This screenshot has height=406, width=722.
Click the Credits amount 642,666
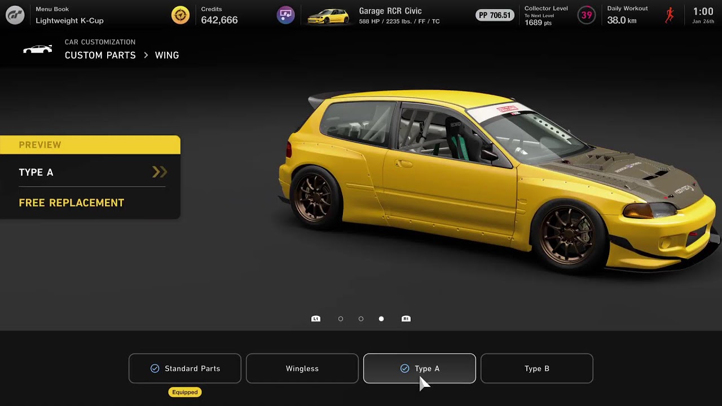pos(219,20)
